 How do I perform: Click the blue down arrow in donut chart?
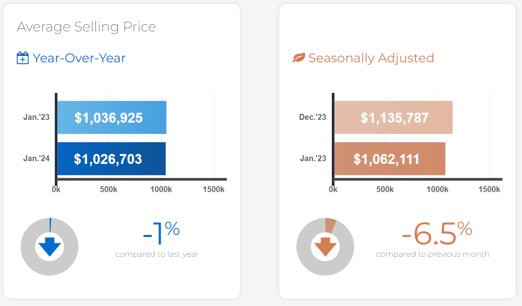[49, 247]
